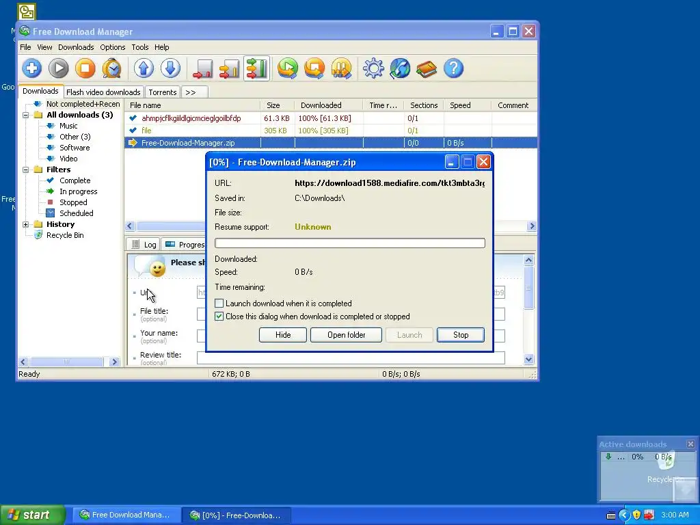Select the Music category in tree
Viewport: 700px width, 525px height.
click(68, 126)
